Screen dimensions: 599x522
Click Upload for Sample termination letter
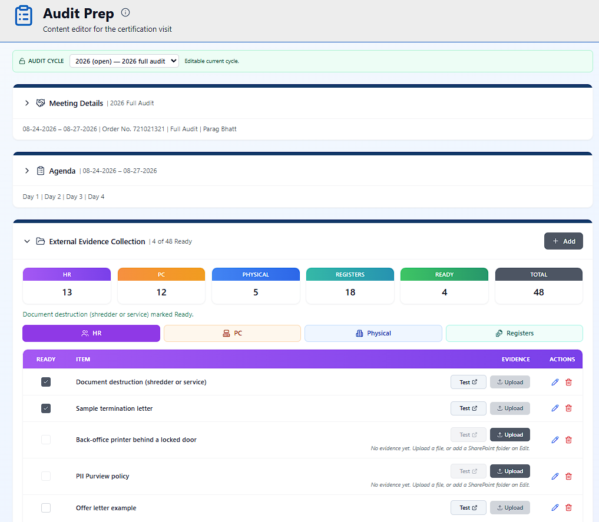click(510, 408)
